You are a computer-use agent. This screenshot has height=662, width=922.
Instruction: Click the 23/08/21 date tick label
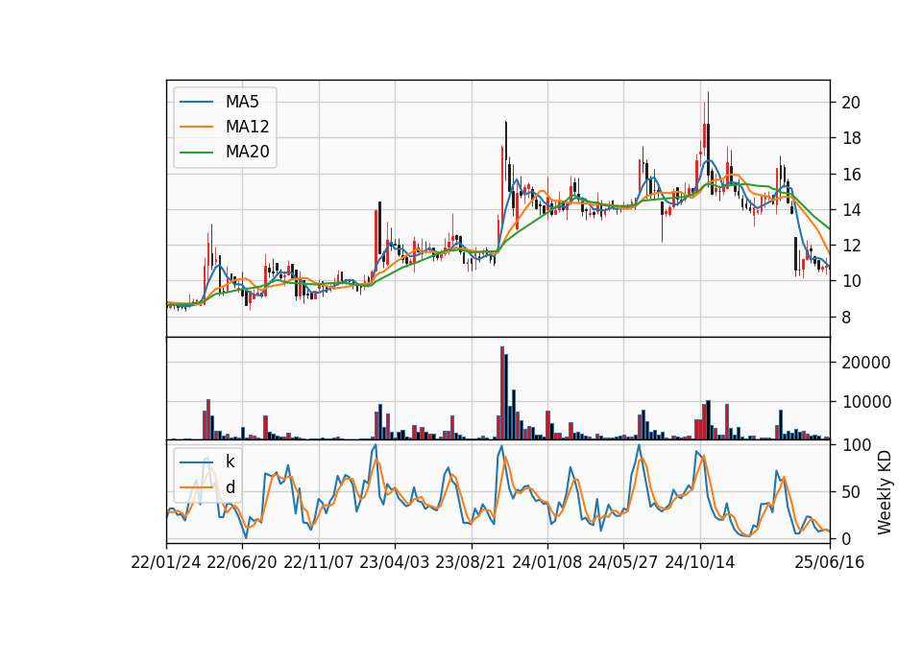pyautogui.click(x=471, y=562)
